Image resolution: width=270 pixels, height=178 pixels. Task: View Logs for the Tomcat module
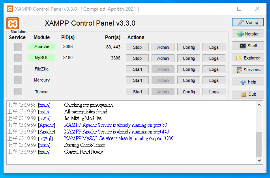pos(214,92)
